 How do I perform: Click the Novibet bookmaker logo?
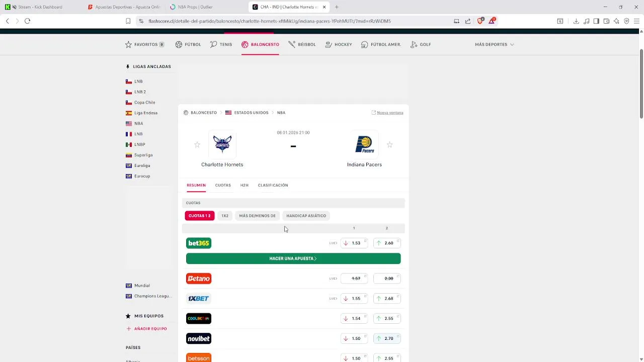point(199,339)
